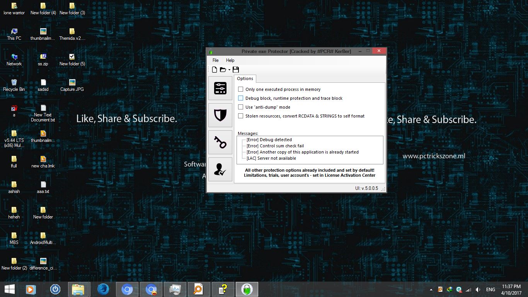Click the open folder toolbar icon

click(223, 70)
